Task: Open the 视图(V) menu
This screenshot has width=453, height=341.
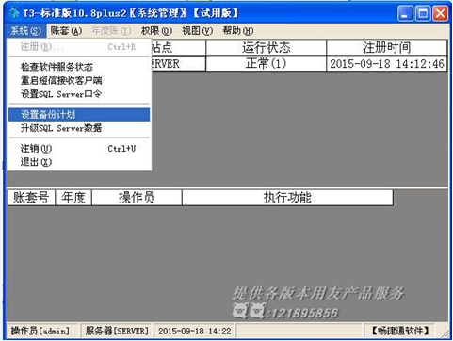Action: click(197, 31)
